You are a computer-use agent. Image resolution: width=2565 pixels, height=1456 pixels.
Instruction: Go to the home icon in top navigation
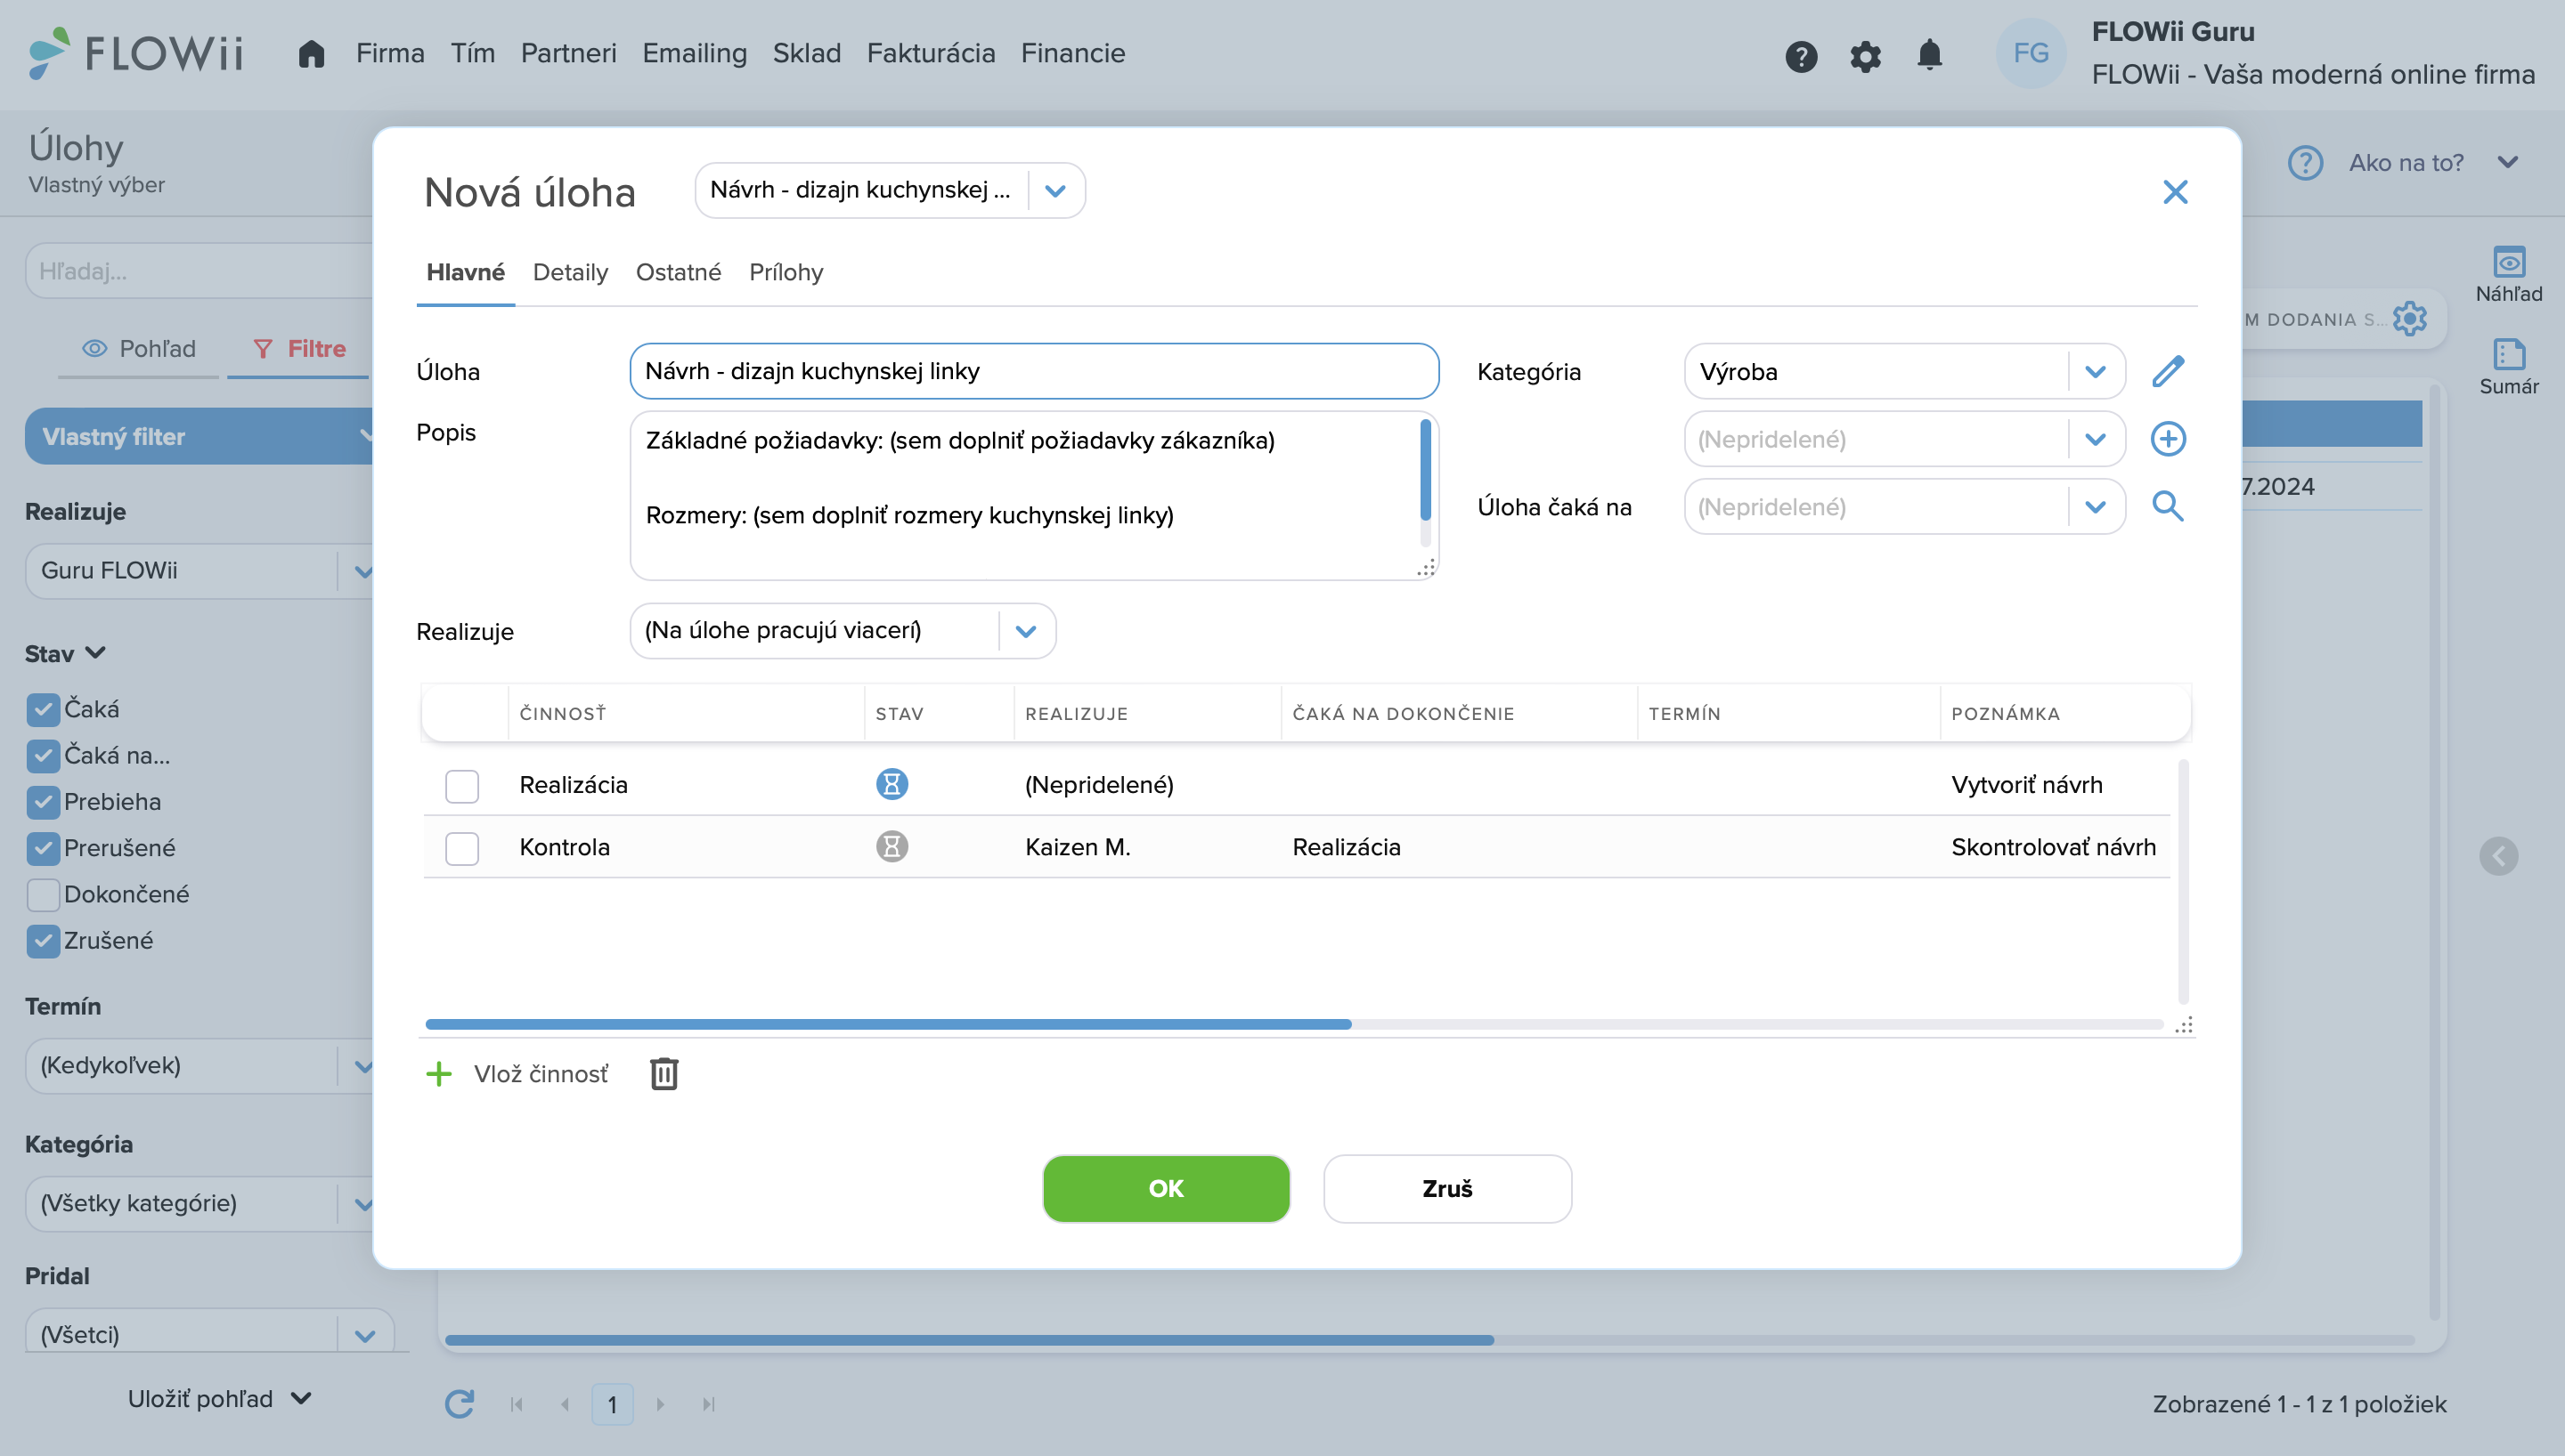pyautogui.click(x=311, y=53)
